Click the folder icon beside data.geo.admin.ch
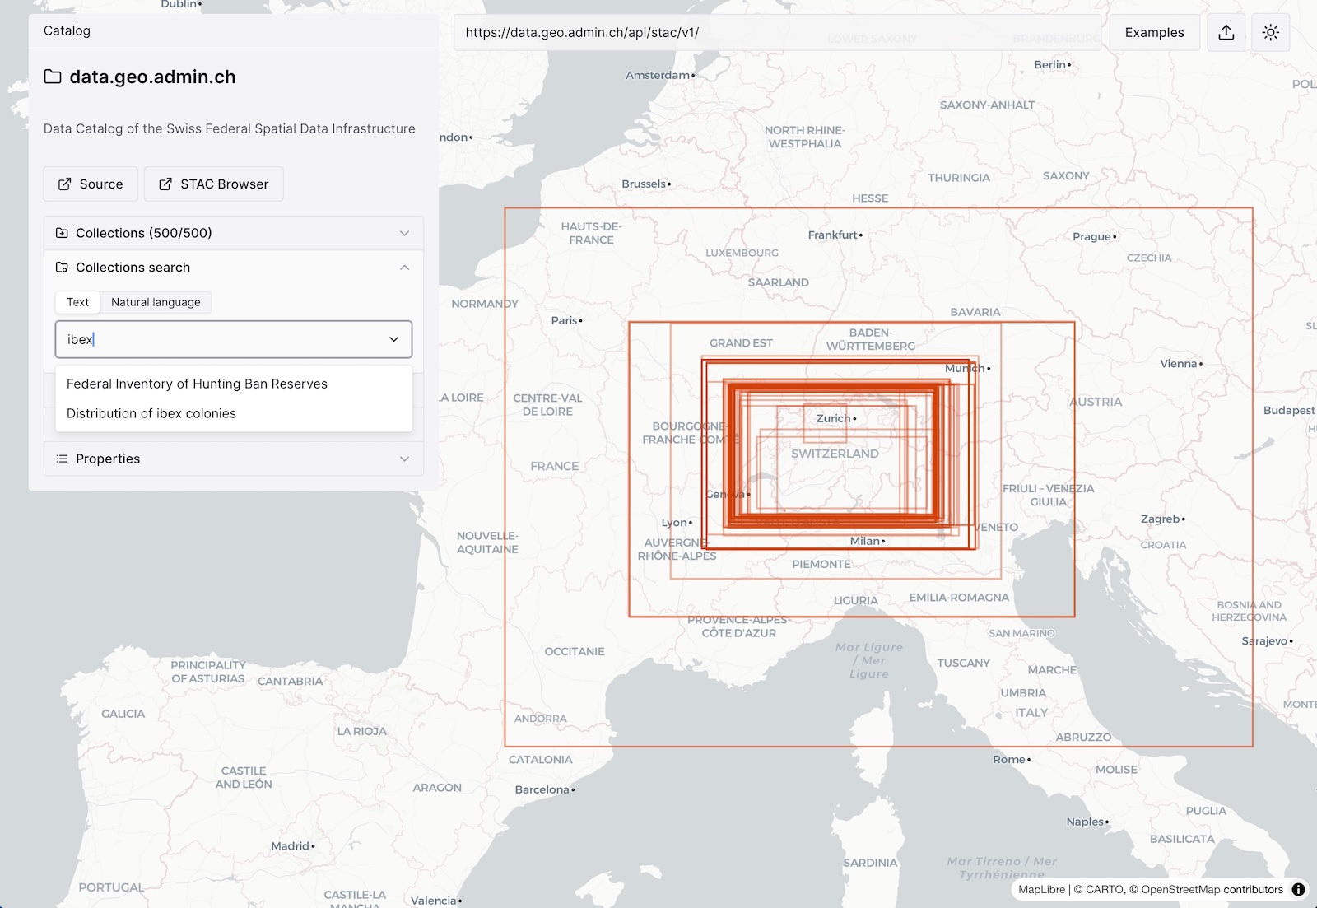Screen dimensions: 1317x908 [x=53, y=77]
